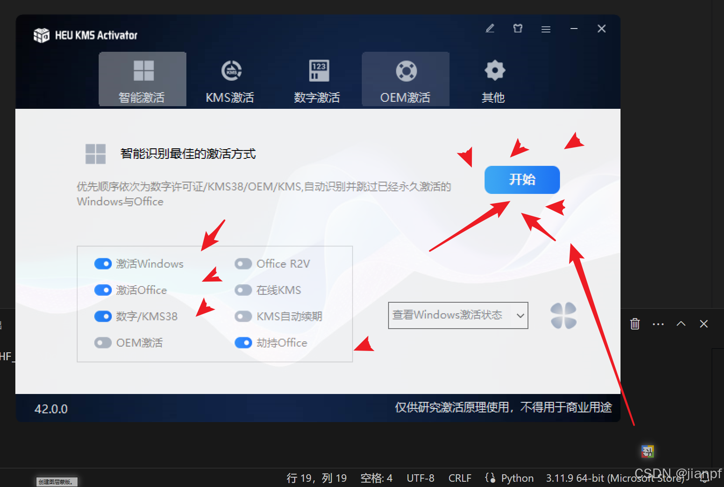Change indentation via 空格: 4
The width and height of the screenshot is (724, 487).
[376, 478]
